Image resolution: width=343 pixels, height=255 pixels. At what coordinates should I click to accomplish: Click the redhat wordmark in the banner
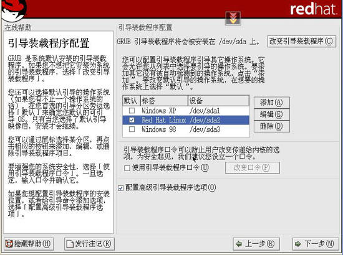[x=314, y=9]
